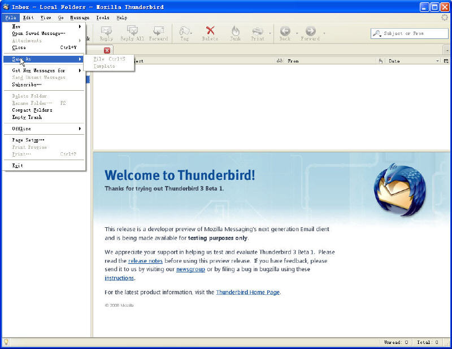Open the Help menu

tap(122, 17)
